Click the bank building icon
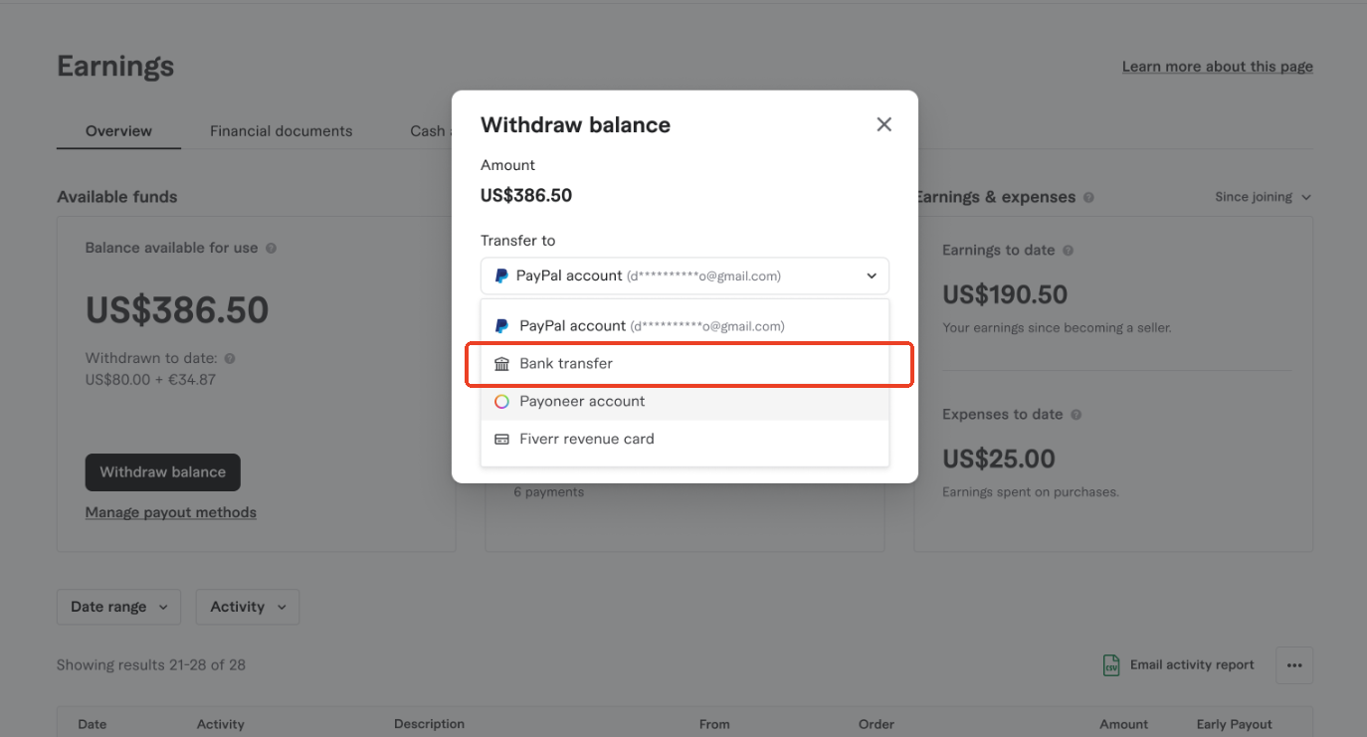The image size is (1367, 737). [x=502, y=364]
